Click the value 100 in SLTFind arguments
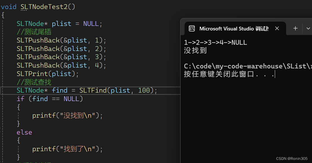The height and width of the screenshot is (163, 312). (144, 90)
